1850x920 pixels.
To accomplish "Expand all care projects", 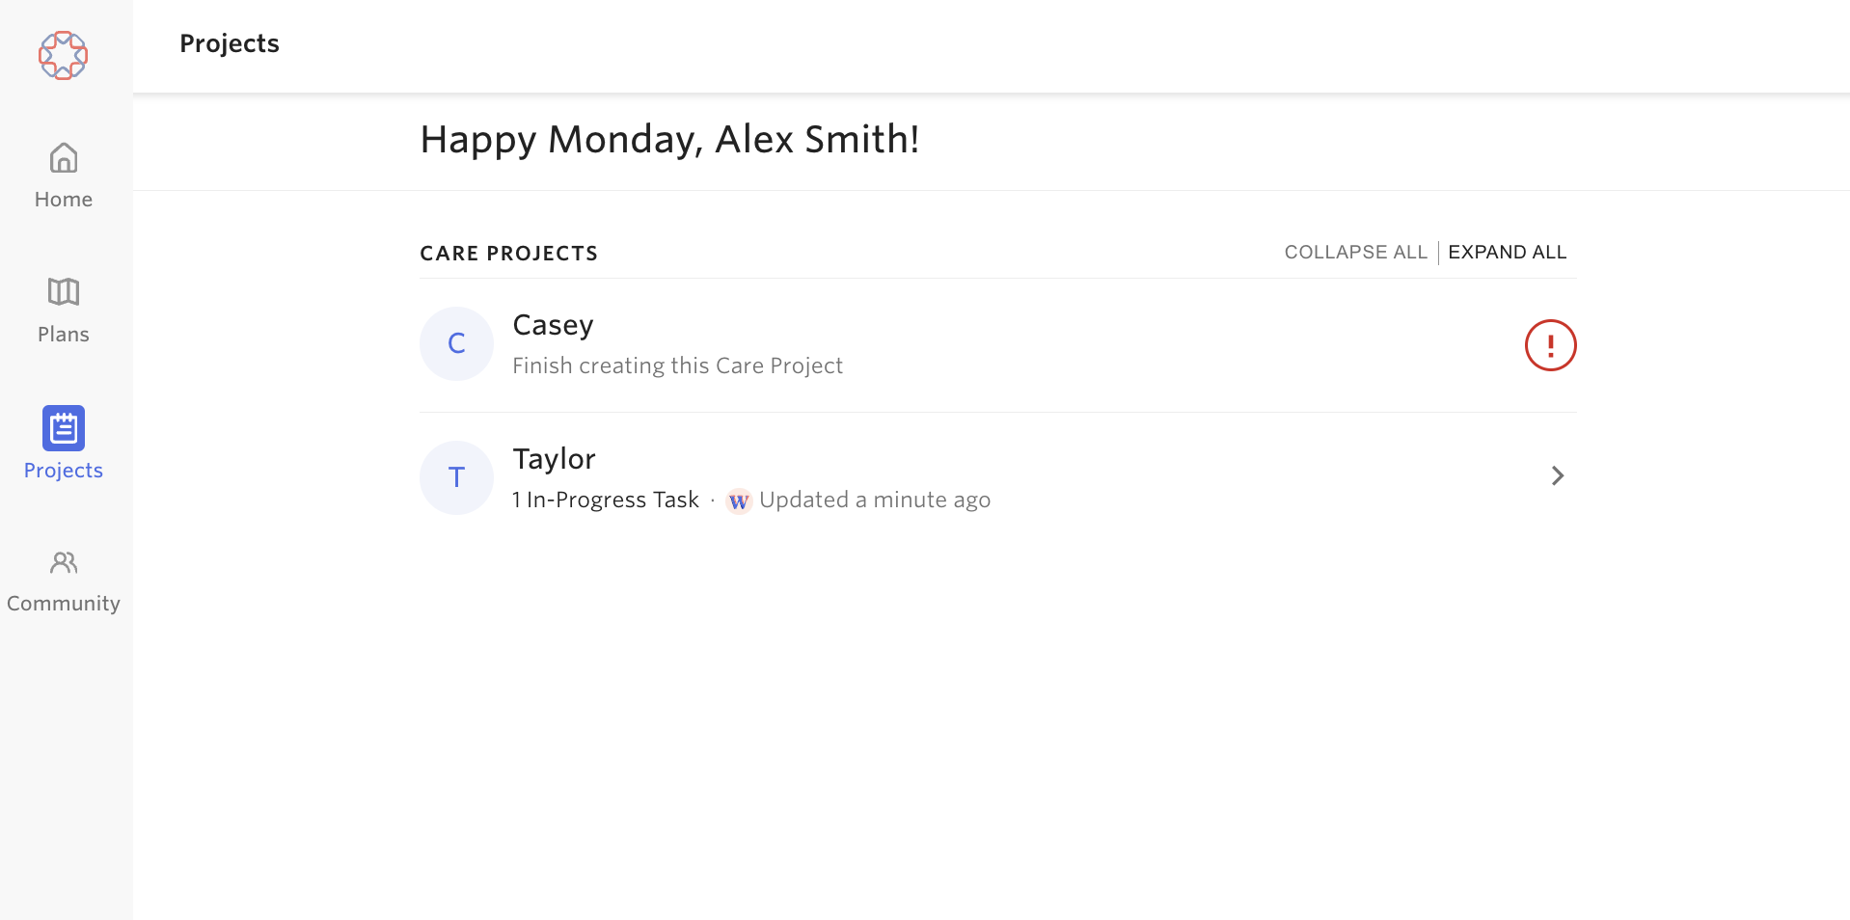I will [x=1507, y=253].
